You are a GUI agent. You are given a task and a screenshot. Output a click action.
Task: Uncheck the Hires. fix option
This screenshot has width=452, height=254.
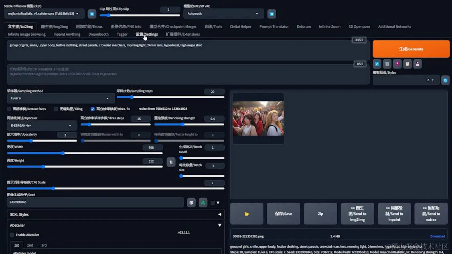(93, 109)
